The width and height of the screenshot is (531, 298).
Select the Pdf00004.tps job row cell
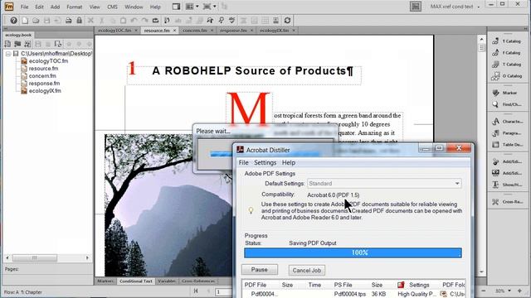350,295
